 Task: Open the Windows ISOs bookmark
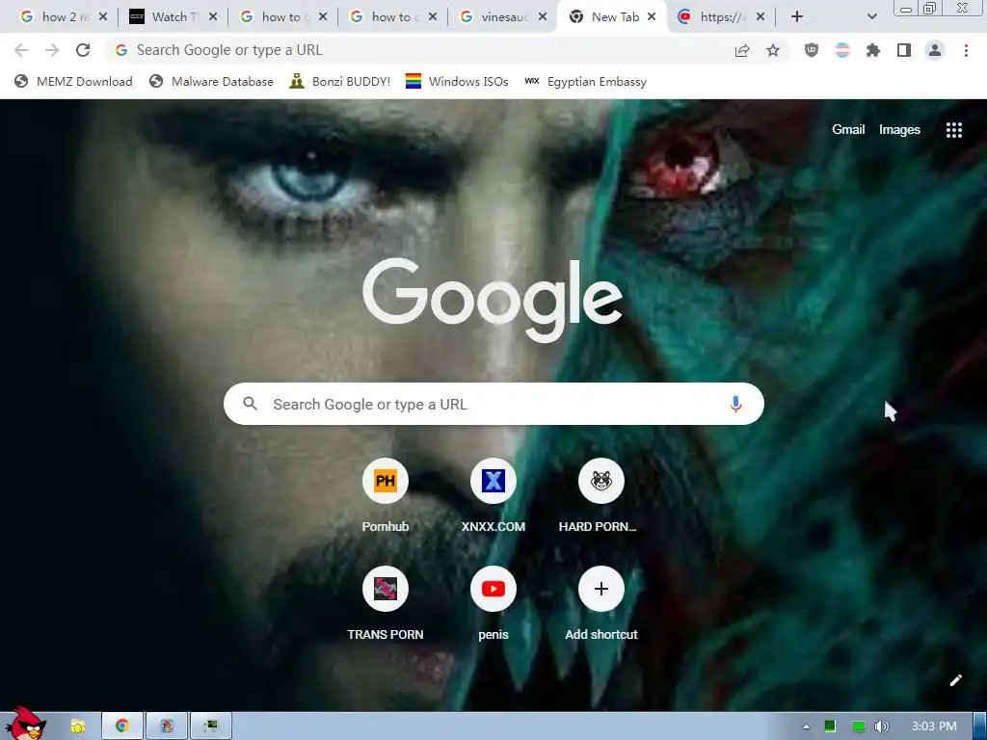457,81
